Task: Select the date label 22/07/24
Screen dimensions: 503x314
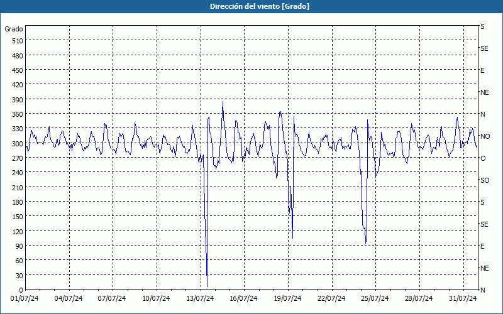Action: [331, 299]
